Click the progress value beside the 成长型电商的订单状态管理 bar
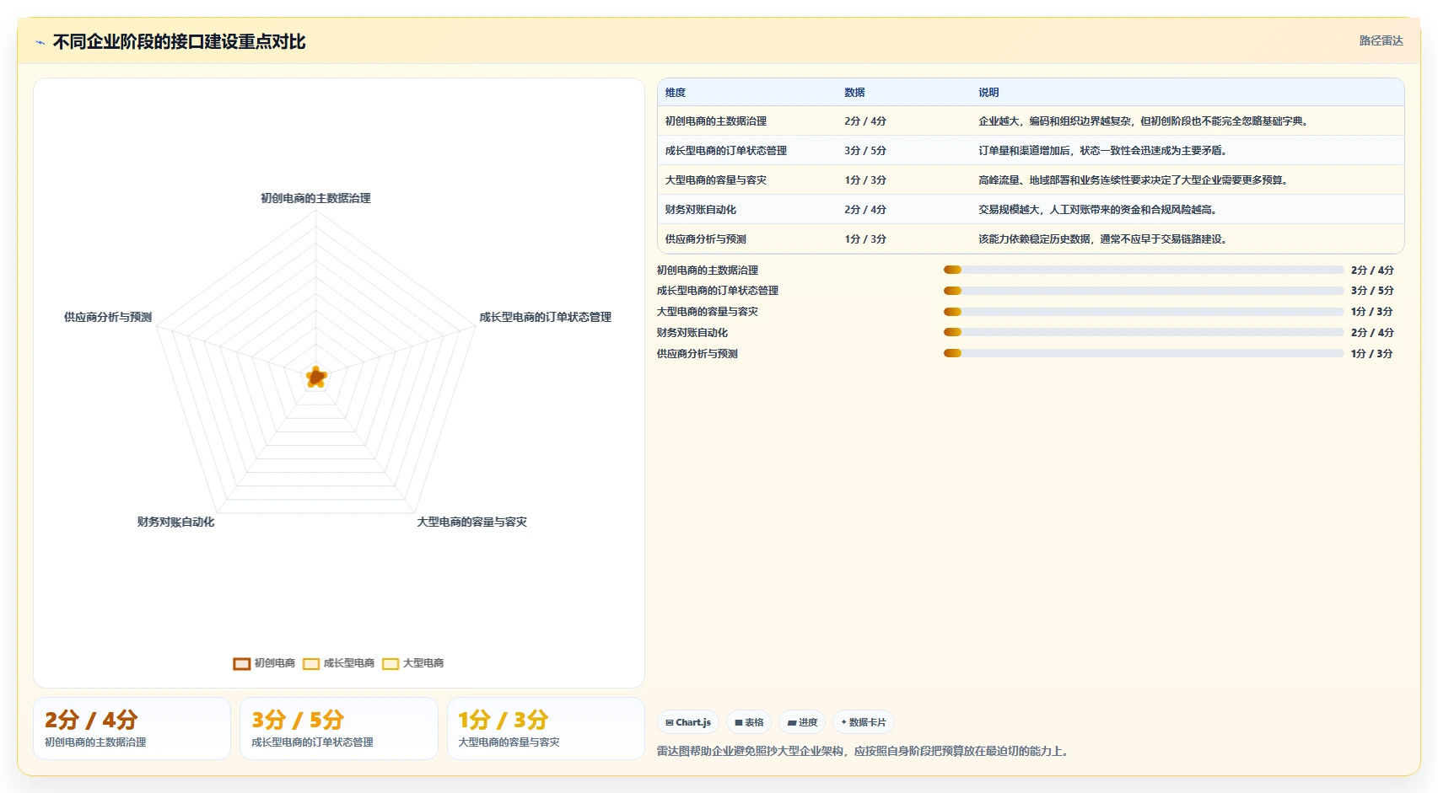The image size is (1438, 793). point(1372,291)
